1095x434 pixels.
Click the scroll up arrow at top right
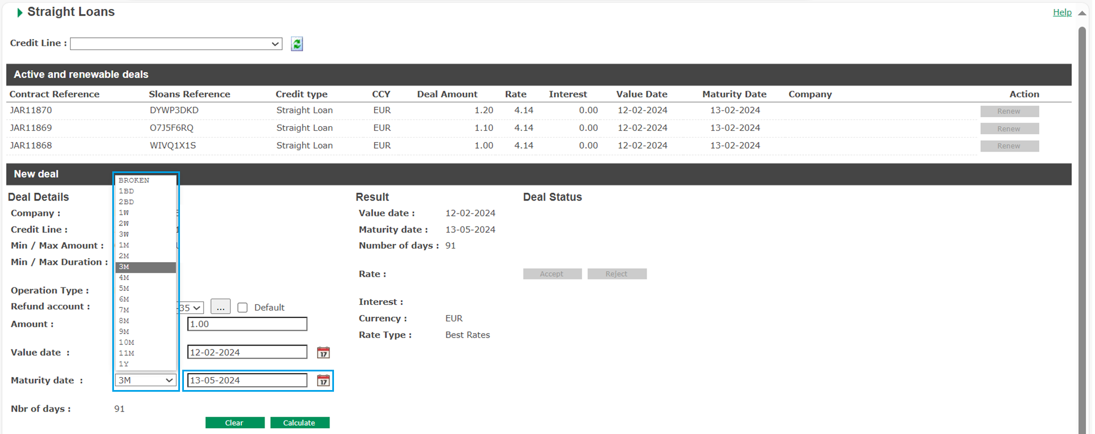1082,13
